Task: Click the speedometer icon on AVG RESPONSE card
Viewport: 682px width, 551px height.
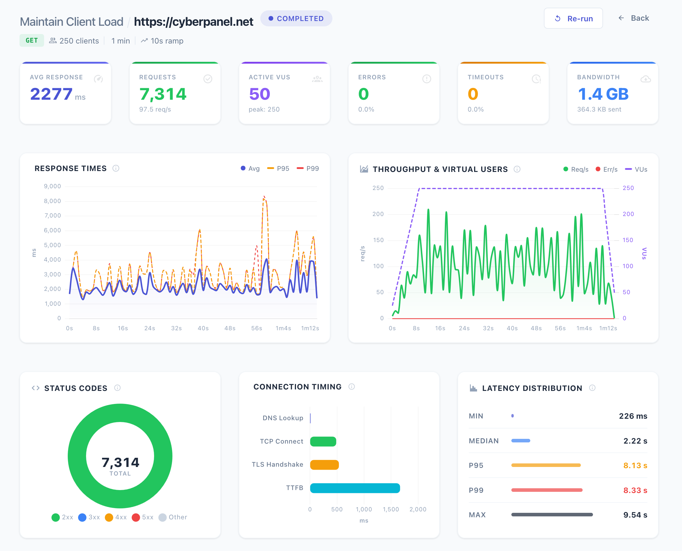Action: [x=99, y=79]
